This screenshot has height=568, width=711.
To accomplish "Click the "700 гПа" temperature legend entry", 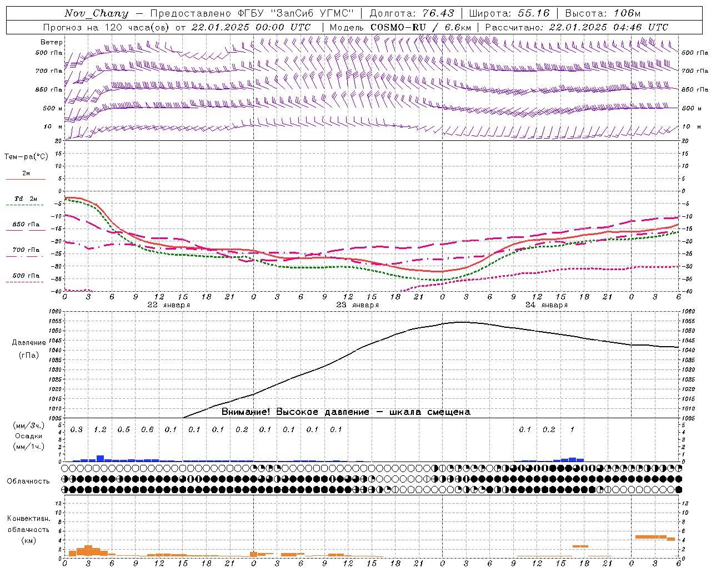I will pos(26,250).
